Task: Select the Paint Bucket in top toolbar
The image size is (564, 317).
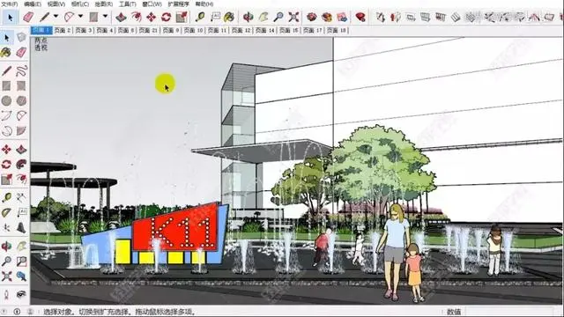Action: pos(229,17)
